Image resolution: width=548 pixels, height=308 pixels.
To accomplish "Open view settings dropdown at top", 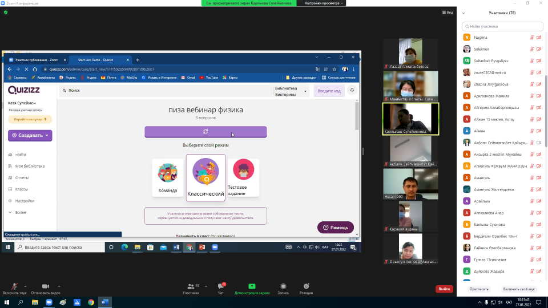I will (323, 3).
